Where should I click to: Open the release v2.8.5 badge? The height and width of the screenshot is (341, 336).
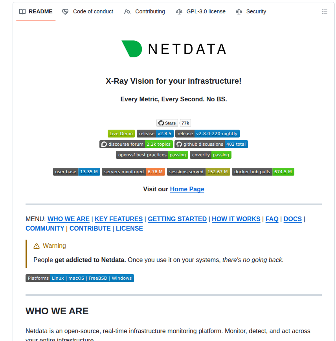(x=155, y=133)
